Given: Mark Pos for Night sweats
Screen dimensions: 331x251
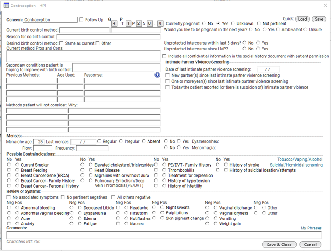Looking at the screenshot, I should click(162, 207).
